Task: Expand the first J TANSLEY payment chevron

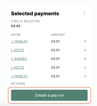Action: click(85, 42)
